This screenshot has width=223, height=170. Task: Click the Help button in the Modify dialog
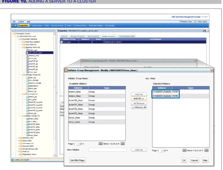[205, 160]
